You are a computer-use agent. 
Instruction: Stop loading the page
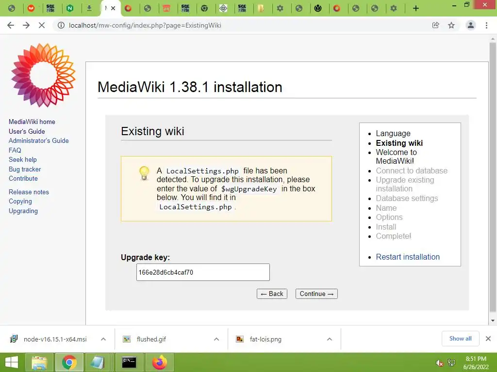point(42,25)
